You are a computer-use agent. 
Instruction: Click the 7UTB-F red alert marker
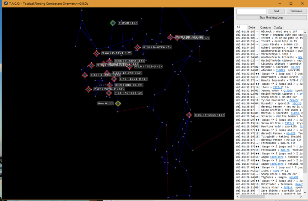(89, 89)
